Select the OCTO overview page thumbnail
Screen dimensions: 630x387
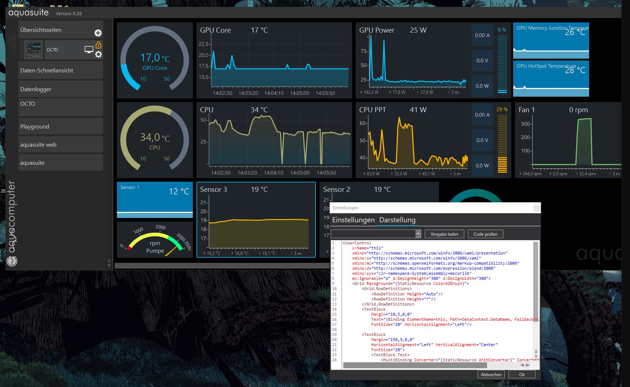33,50
